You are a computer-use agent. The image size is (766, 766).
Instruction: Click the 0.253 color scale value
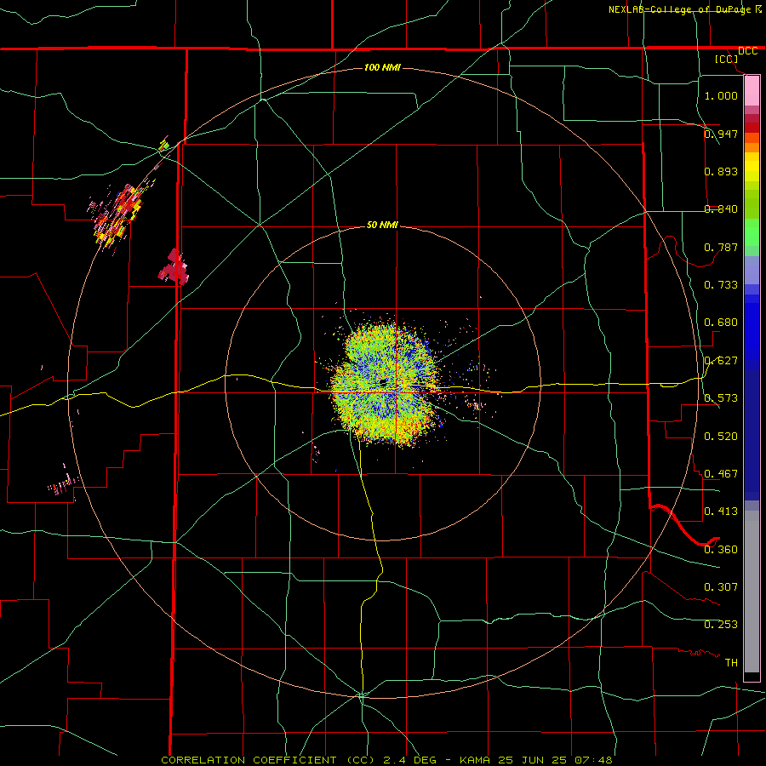click(721, 625)
